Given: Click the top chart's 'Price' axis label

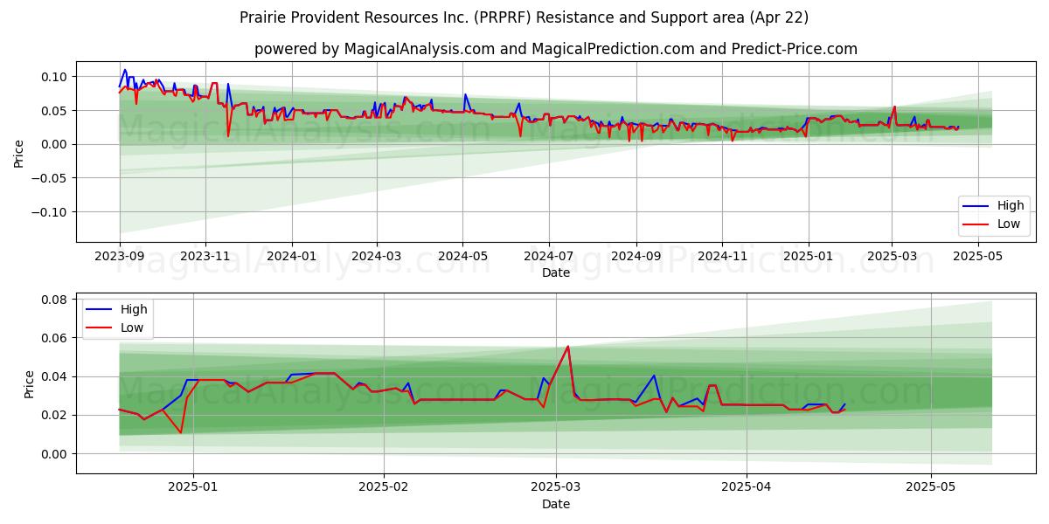Looking at the screenshot, I should point(19,153).
